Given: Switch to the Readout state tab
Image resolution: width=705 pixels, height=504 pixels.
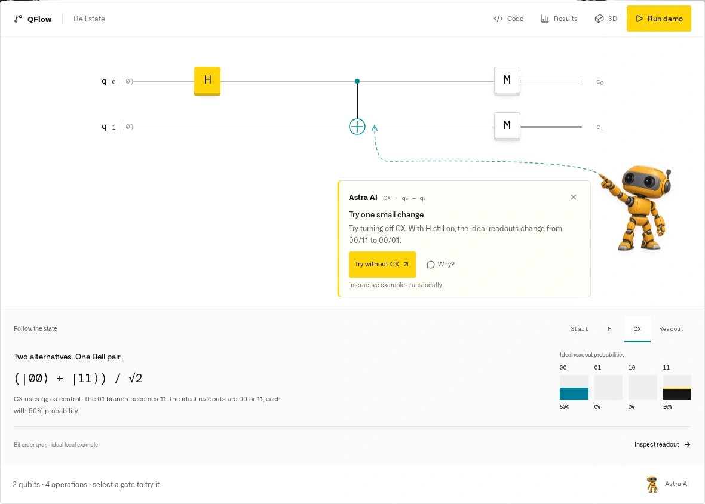Looking at the screenshot, I should tap(672, 329).
